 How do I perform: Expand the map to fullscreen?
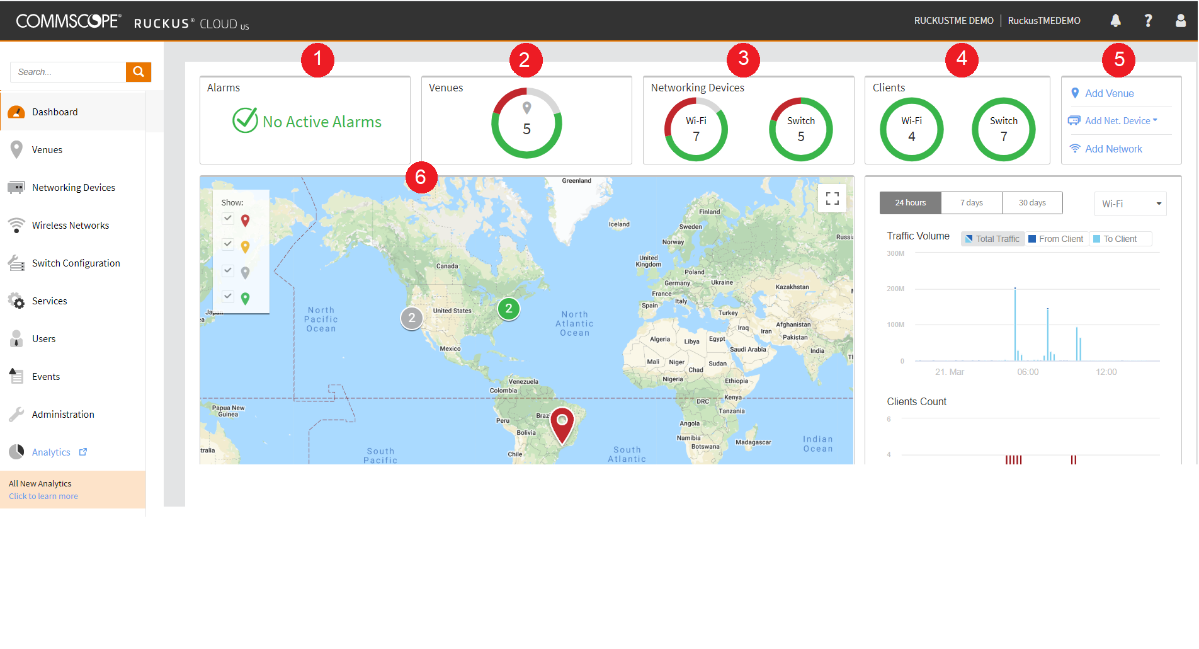coord(832,198)
